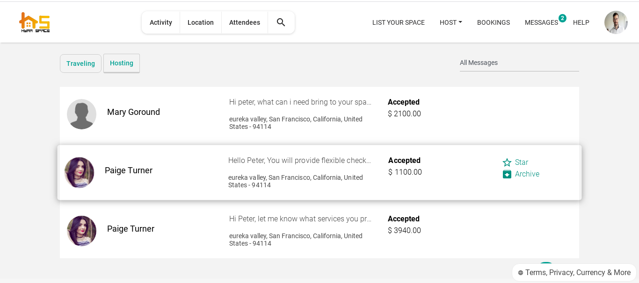
Task: Star the Paige Turner conversation
Action: (515, 163)
